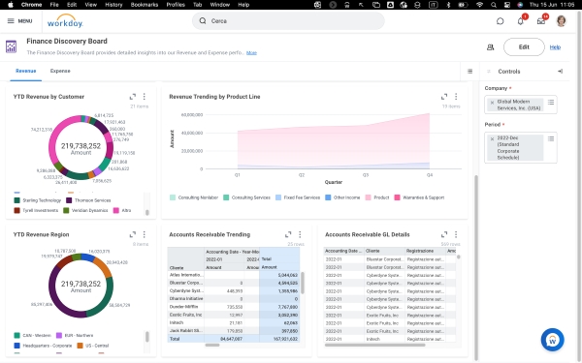Toggle Consulting Nonlabor legend swatch
Viewport: 582px width, 363px height.
(x=173, y=197)
